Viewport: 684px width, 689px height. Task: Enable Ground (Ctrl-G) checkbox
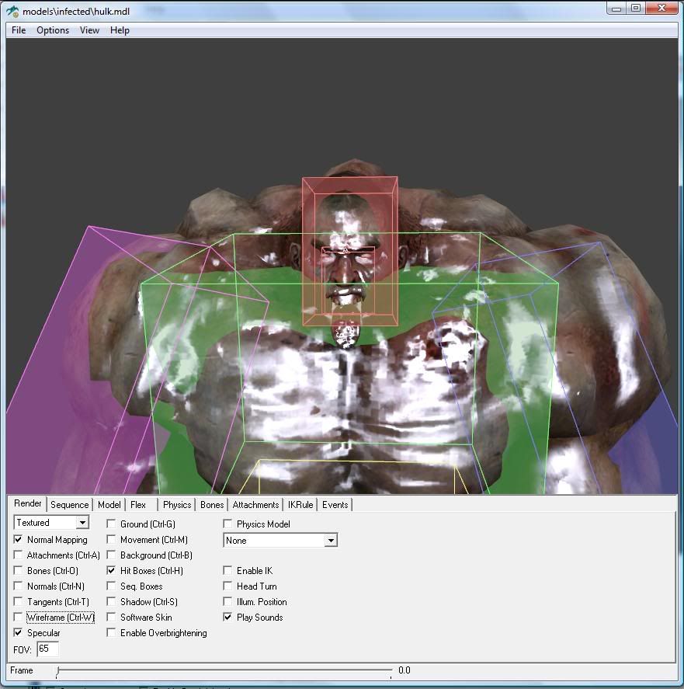coord(111,524)
